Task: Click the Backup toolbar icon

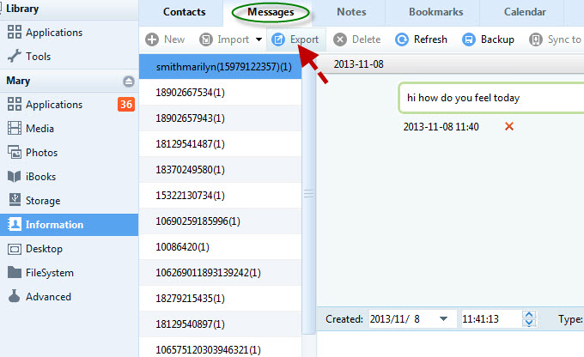Action: (x=469, y=39)
